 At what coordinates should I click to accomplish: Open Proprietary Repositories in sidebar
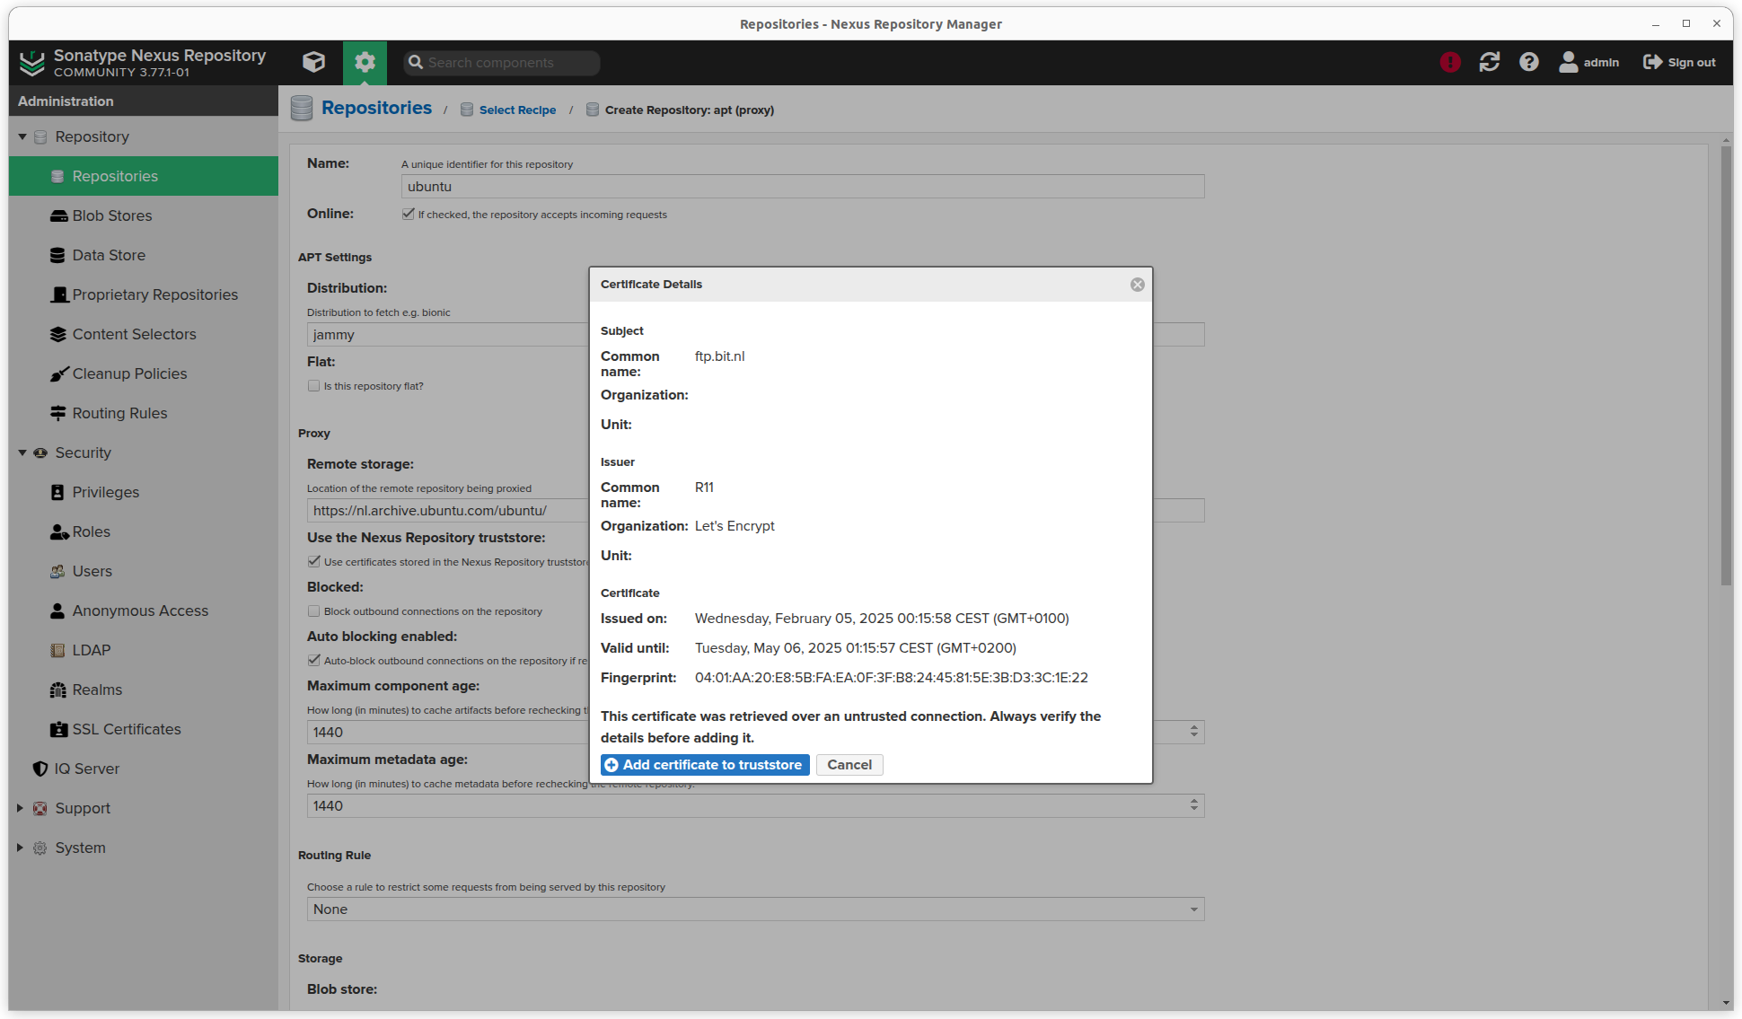pyautogui.click(x=144, y=294)
